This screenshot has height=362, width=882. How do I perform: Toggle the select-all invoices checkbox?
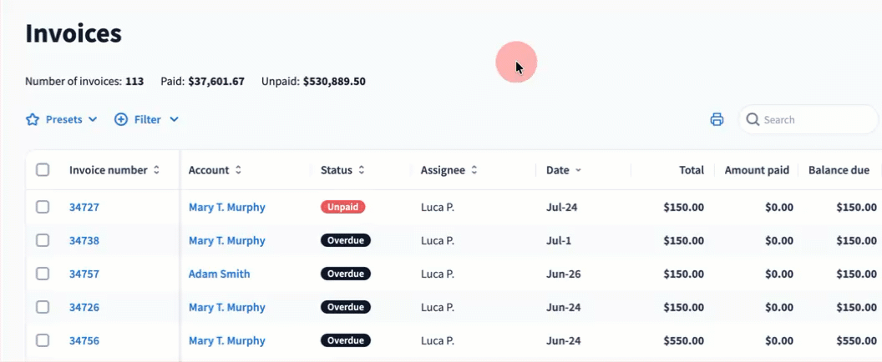click(43, 170)
